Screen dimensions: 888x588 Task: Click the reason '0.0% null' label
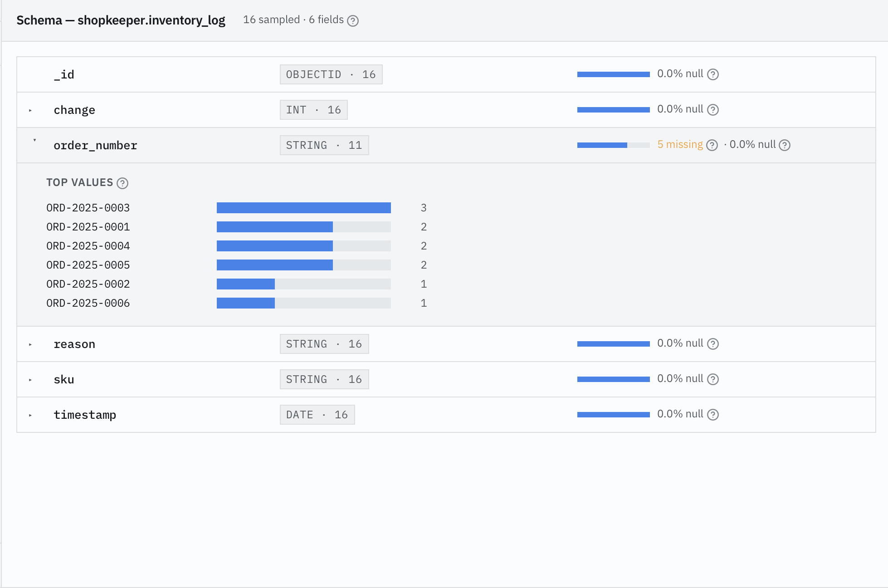pos(680,343)
